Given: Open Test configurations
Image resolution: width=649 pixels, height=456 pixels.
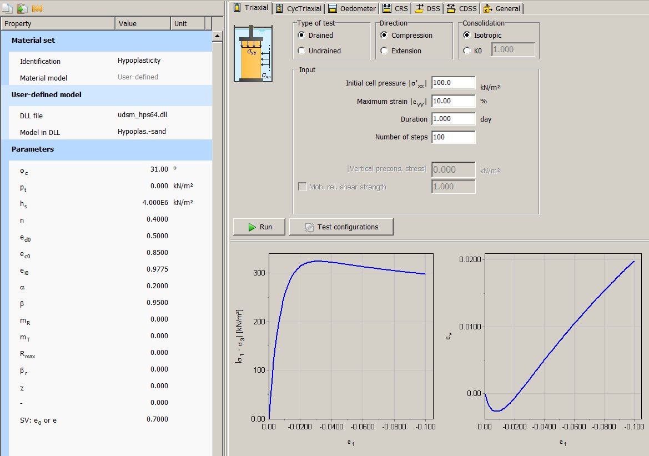Looking at the screenshot, I should coord(341,227).
